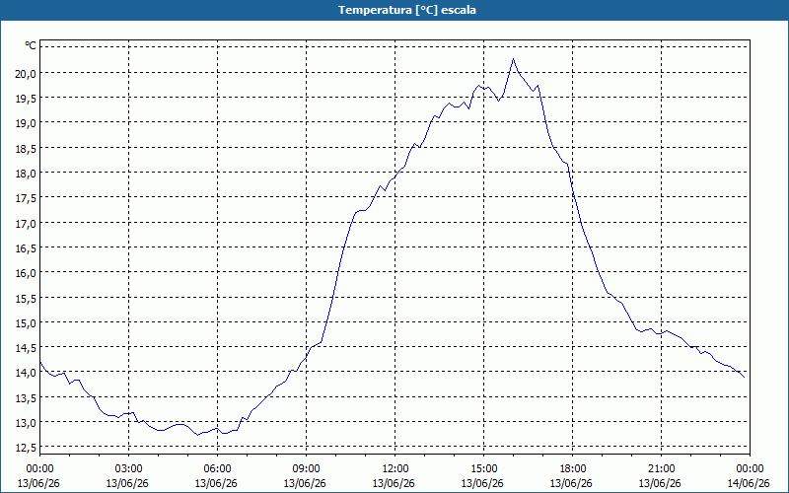
Task: Pick the 14,0 y-axis value
Action: click(x=27, y=373)
